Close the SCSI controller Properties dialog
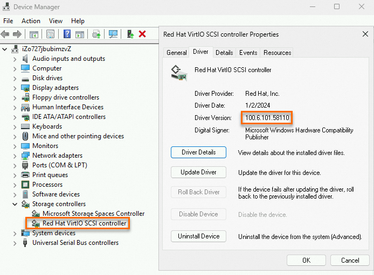The height and width of the screenshot is (275, 374). pyautogui.click(x=365, y=34)
